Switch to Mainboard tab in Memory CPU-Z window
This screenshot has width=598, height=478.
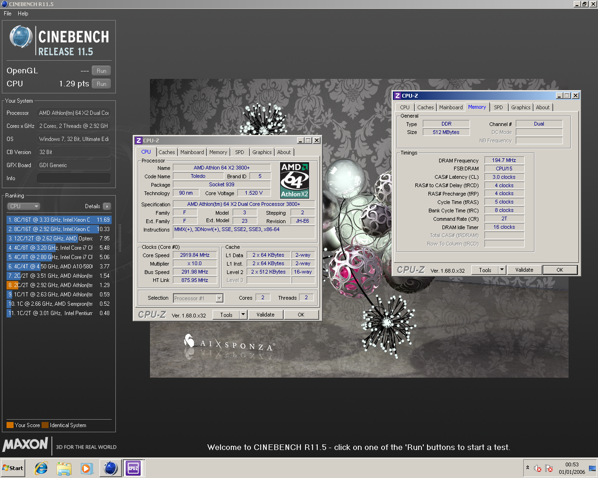point(451,107)
